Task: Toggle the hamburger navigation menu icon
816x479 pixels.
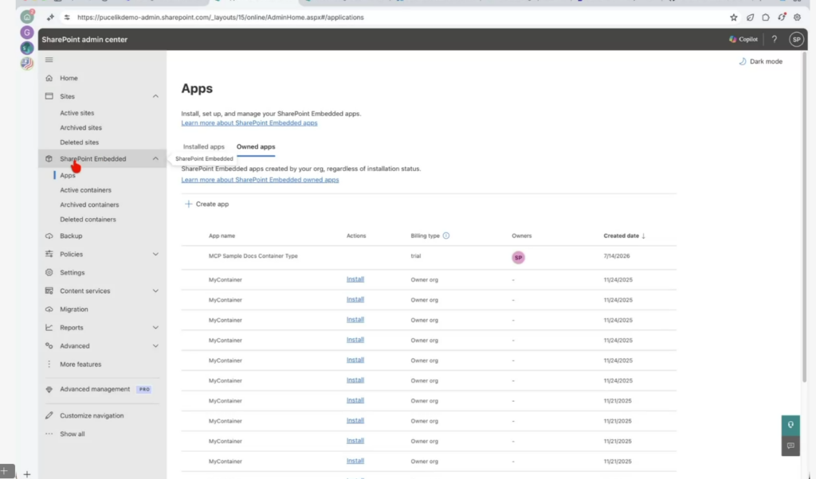Action: (x=49, y=60)
